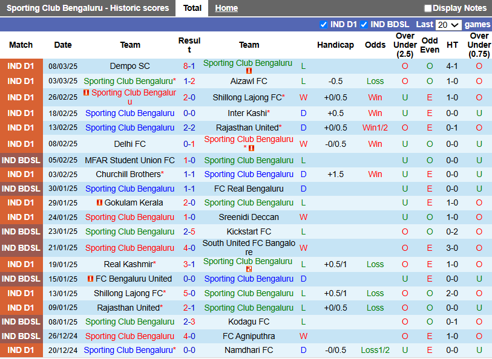Click Sporting Club Bengaluru in the 24/01/25 row

click(130, 217)
